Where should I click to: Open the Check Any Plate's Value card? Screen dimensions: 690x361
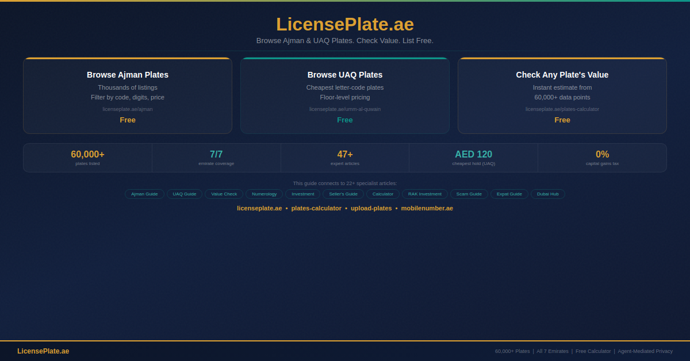pos(562,95)
